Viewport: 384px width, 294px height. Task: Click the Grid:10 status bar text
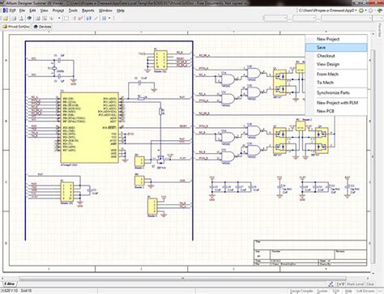26,291
